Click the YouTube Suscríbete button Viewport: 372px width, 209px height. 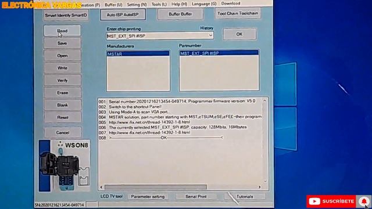click(x=331, y=201)
